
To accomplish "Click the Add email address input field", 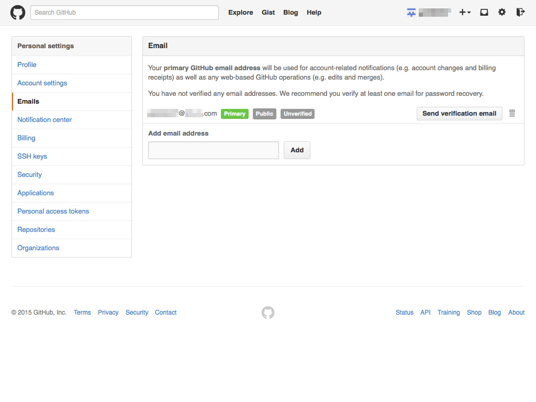I will click(x=213, y=150).
